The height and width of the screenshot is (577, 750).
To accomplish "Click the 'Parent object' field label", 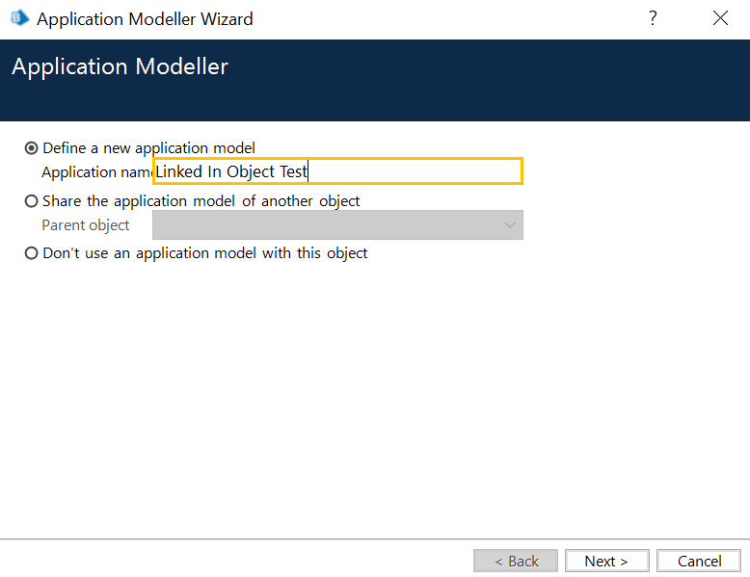I will click(86, 225).
